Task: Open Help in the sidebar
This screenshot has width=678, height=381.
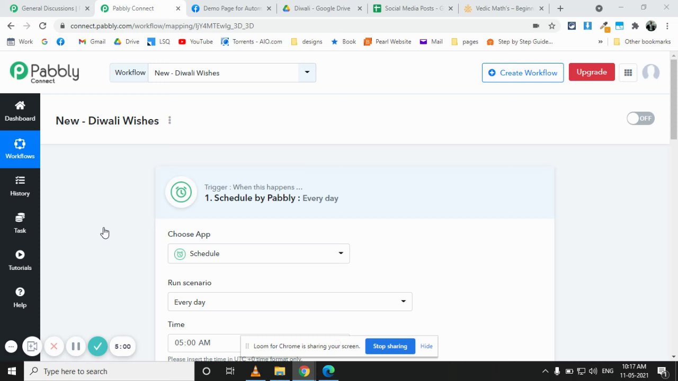Action: [20, 298]
